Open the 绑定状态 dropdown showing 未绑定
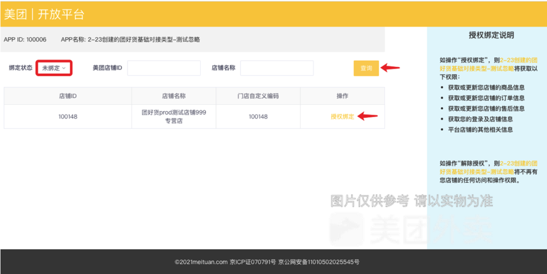Image resolution: width=547 pixels, height=274 pixels. tap(54, 68)
